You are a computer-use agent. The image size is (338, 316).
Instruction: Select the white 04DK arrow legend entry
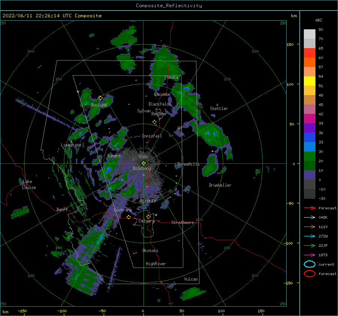tap(309, 217)
